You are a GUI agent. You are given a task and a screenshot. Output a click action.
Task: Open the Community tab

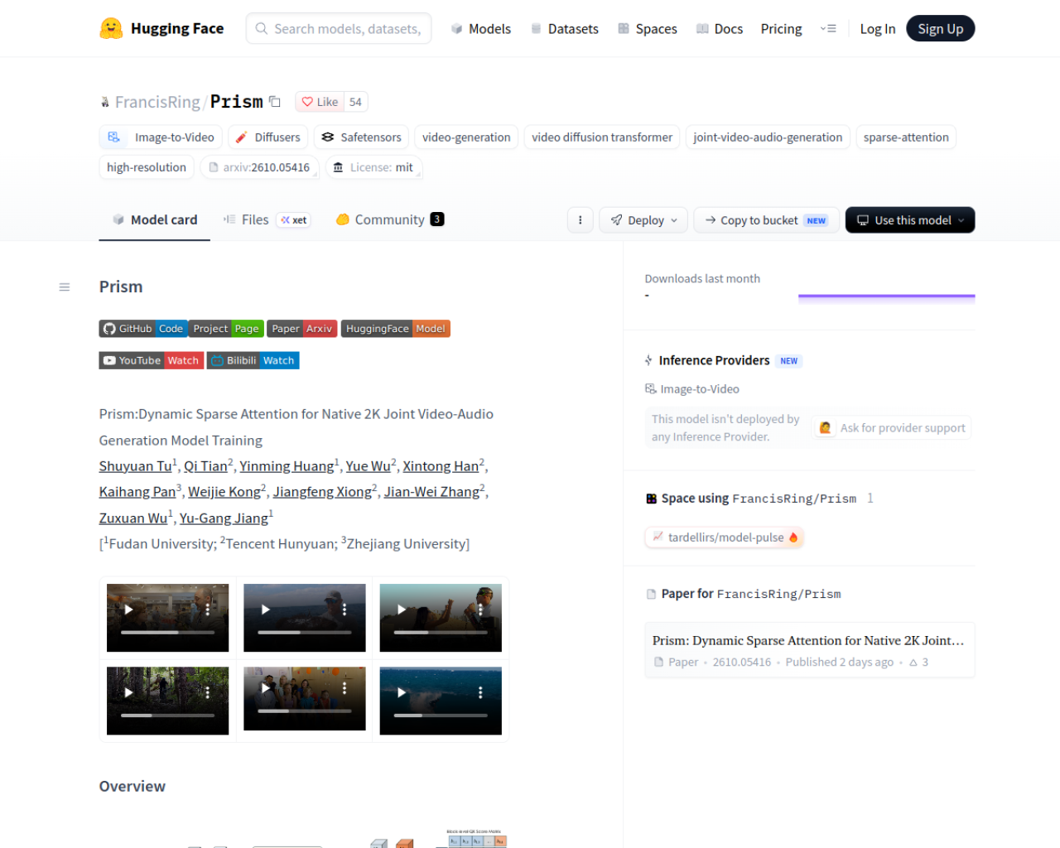390,219
